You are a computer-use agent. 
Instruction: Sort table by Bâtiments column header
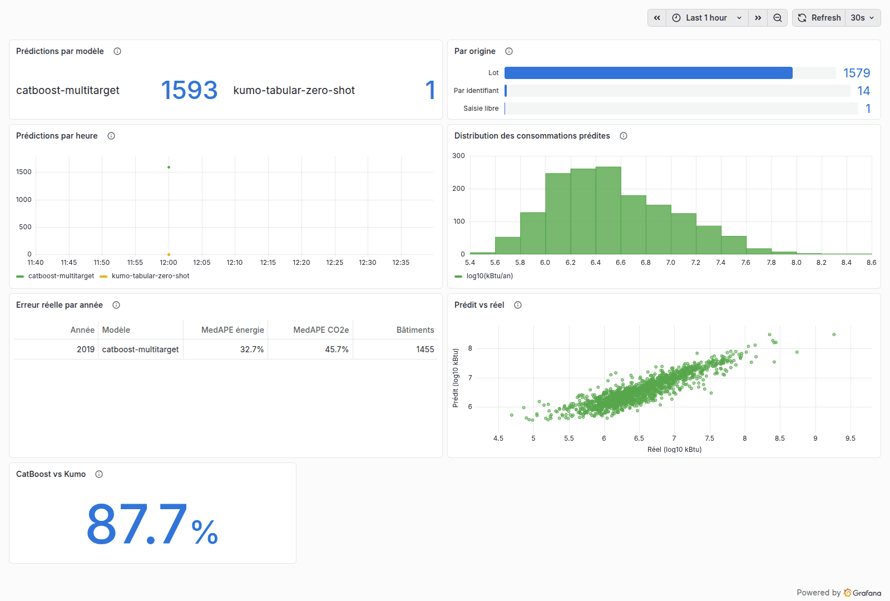(x=415, y=330)
